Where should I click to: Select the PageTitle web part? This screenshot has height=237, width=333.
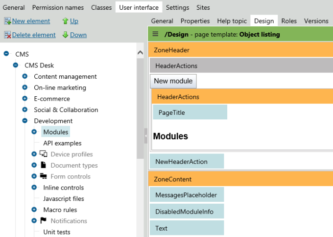tap(190, 112)
